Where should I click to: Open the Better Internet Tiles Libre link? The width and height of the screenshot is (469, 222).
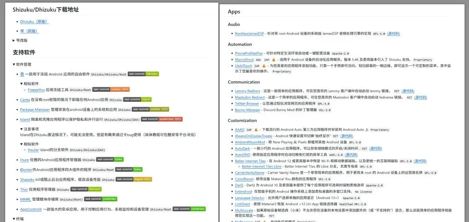pyautogui.click(x=261, y=167)
